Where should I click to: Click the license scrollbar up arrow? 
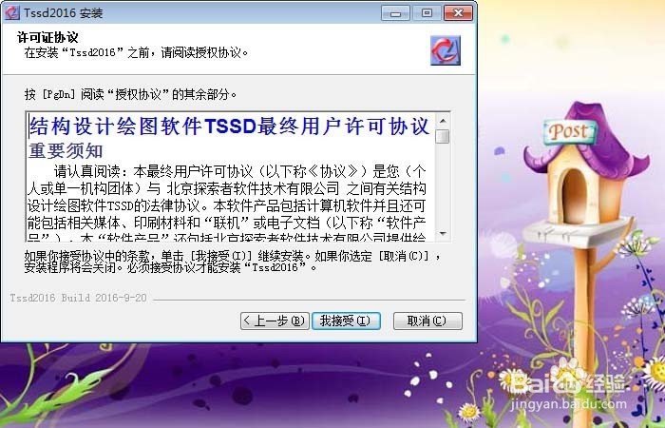(443, 121)
